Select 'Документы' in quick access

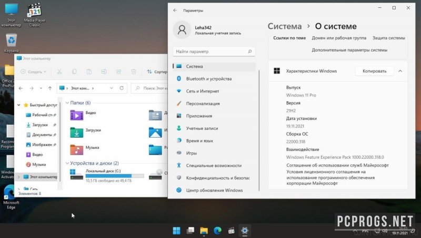click(x=41, y=135)
